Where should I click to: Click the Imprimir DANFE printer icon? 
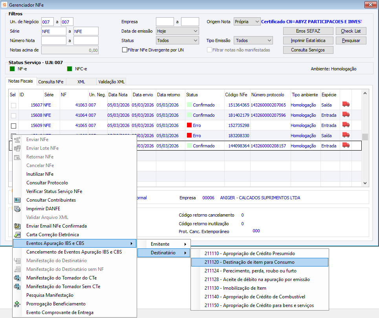click(x=17, y=209)
